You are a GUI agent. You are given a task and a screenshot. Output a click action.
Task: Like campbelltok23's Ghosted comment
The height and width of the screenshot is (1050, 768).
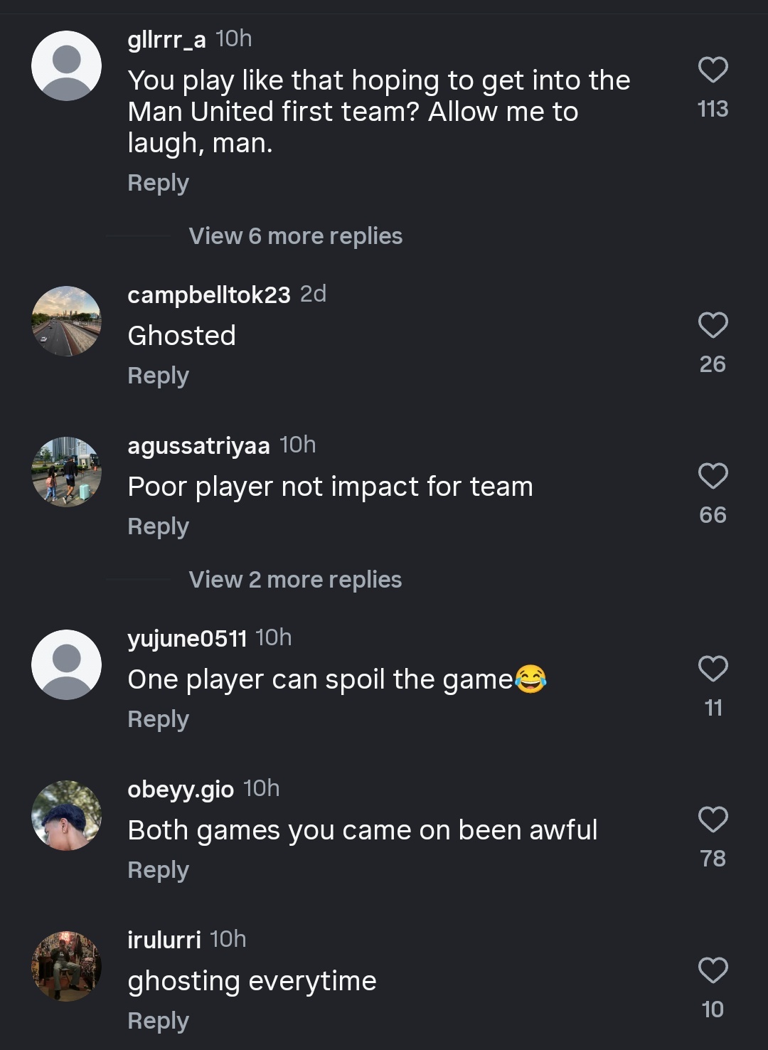[x=713, y=325]
